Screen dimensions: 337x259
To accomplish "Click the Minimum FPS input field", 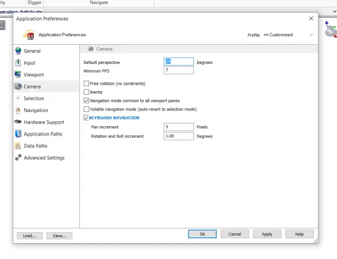I will point(178,70).
